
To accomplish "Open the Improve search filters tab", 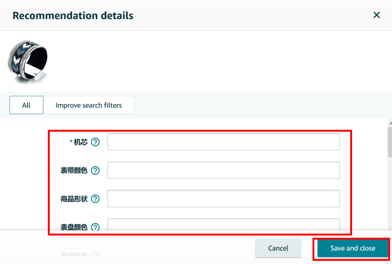I will (x=89, y=105).
